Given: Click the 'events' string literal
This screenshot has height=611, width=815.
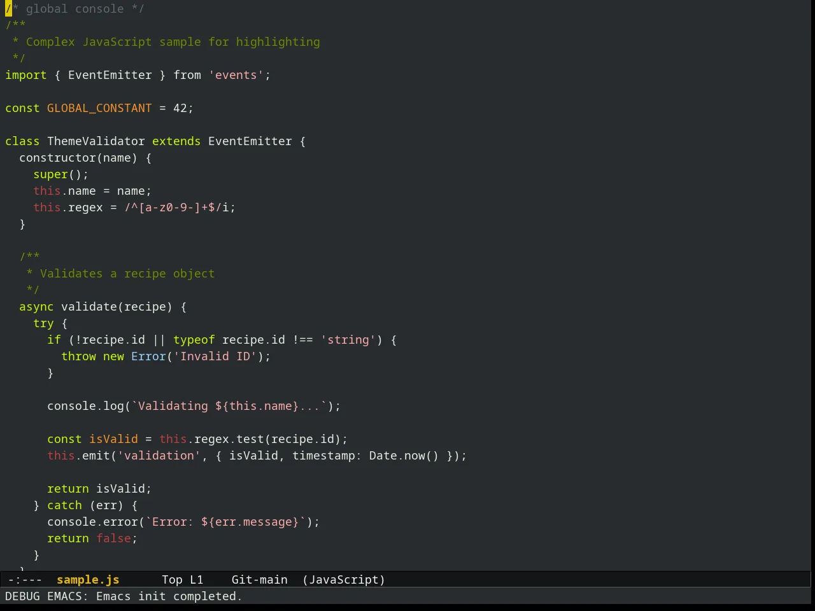Looking at the screenshot, I should [x=236, y=75].
